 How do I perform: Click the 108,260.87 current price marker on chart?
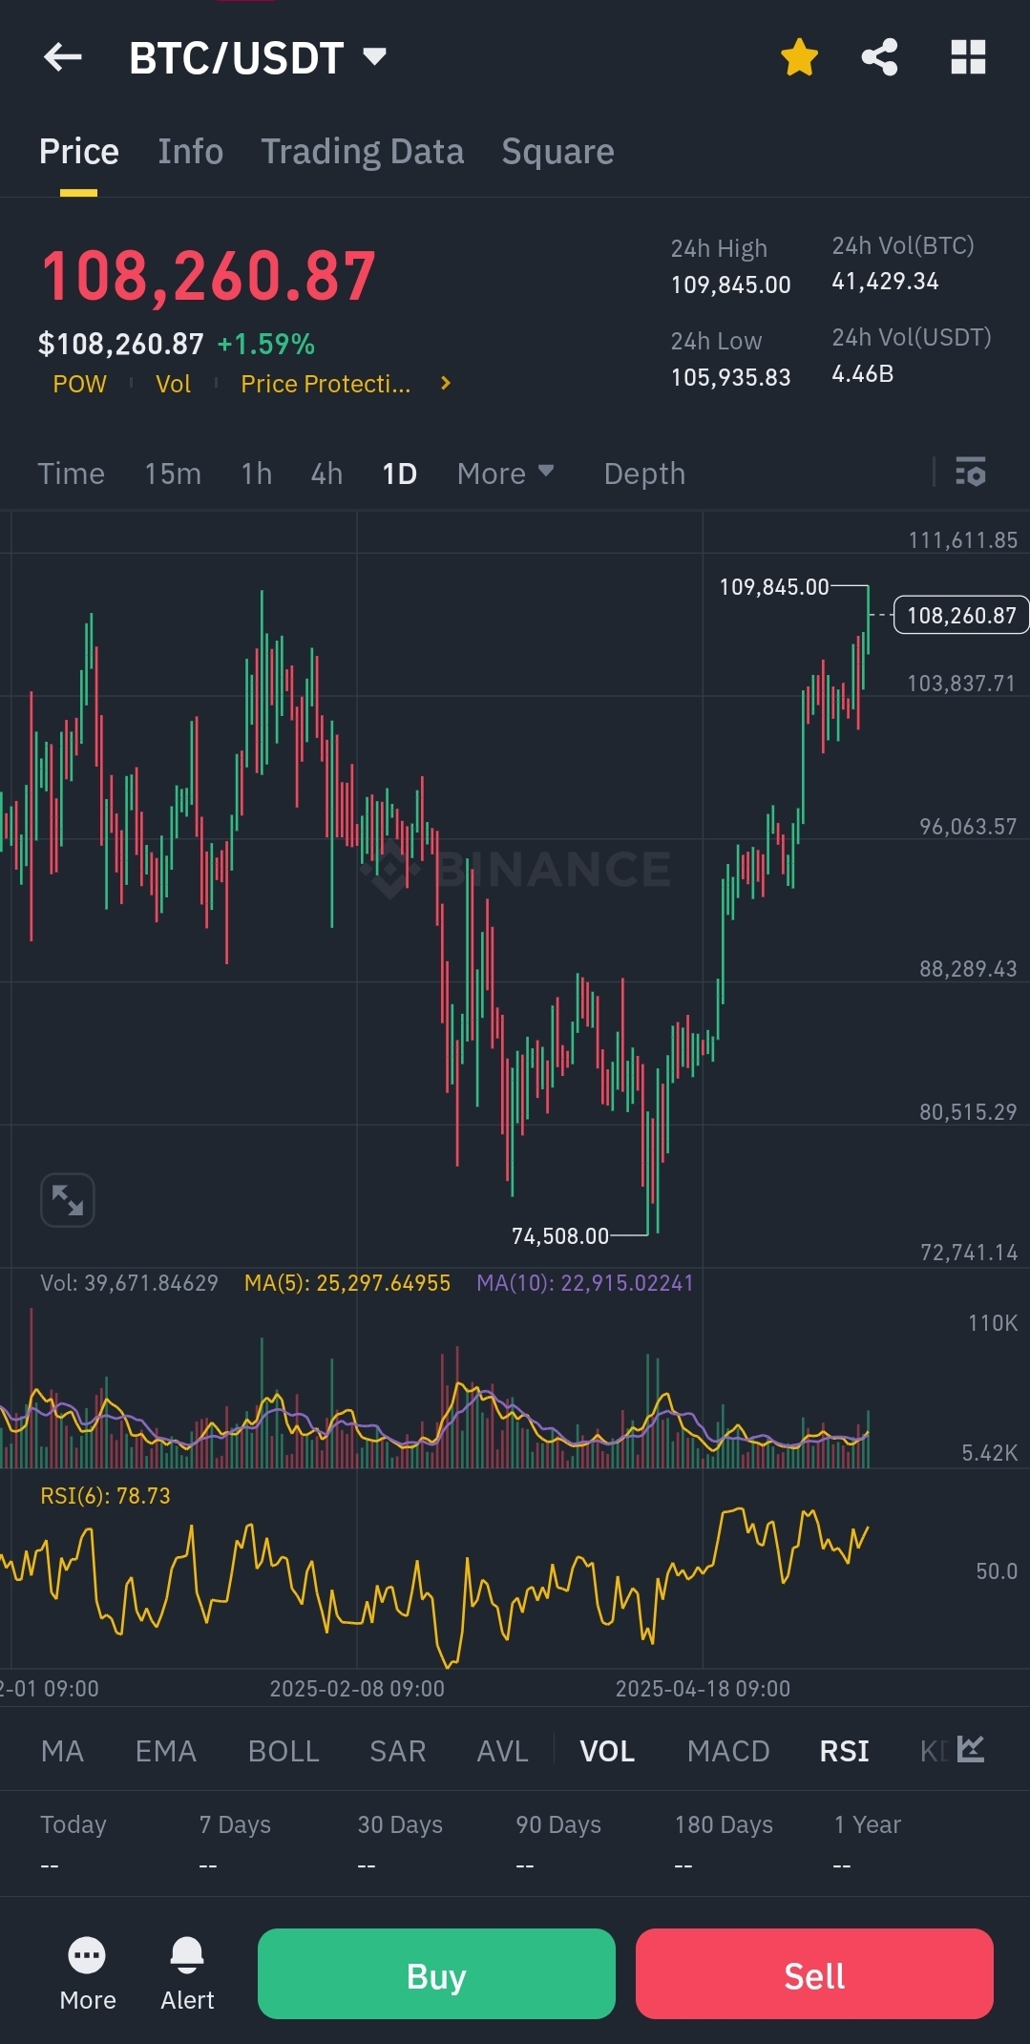[960, 616]
